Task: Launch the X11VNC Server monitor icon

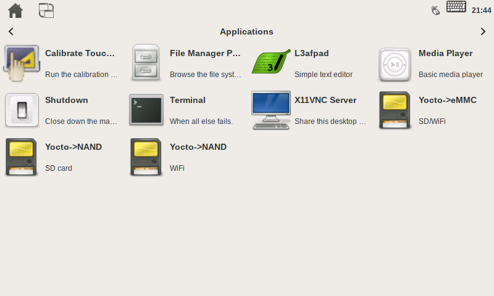Action: [x=271, y=110]
